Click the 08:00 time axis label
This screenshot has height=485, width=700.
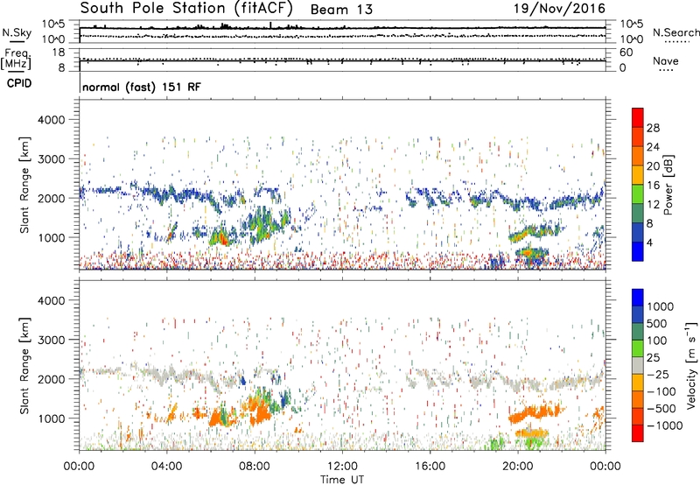pos(255,467)
